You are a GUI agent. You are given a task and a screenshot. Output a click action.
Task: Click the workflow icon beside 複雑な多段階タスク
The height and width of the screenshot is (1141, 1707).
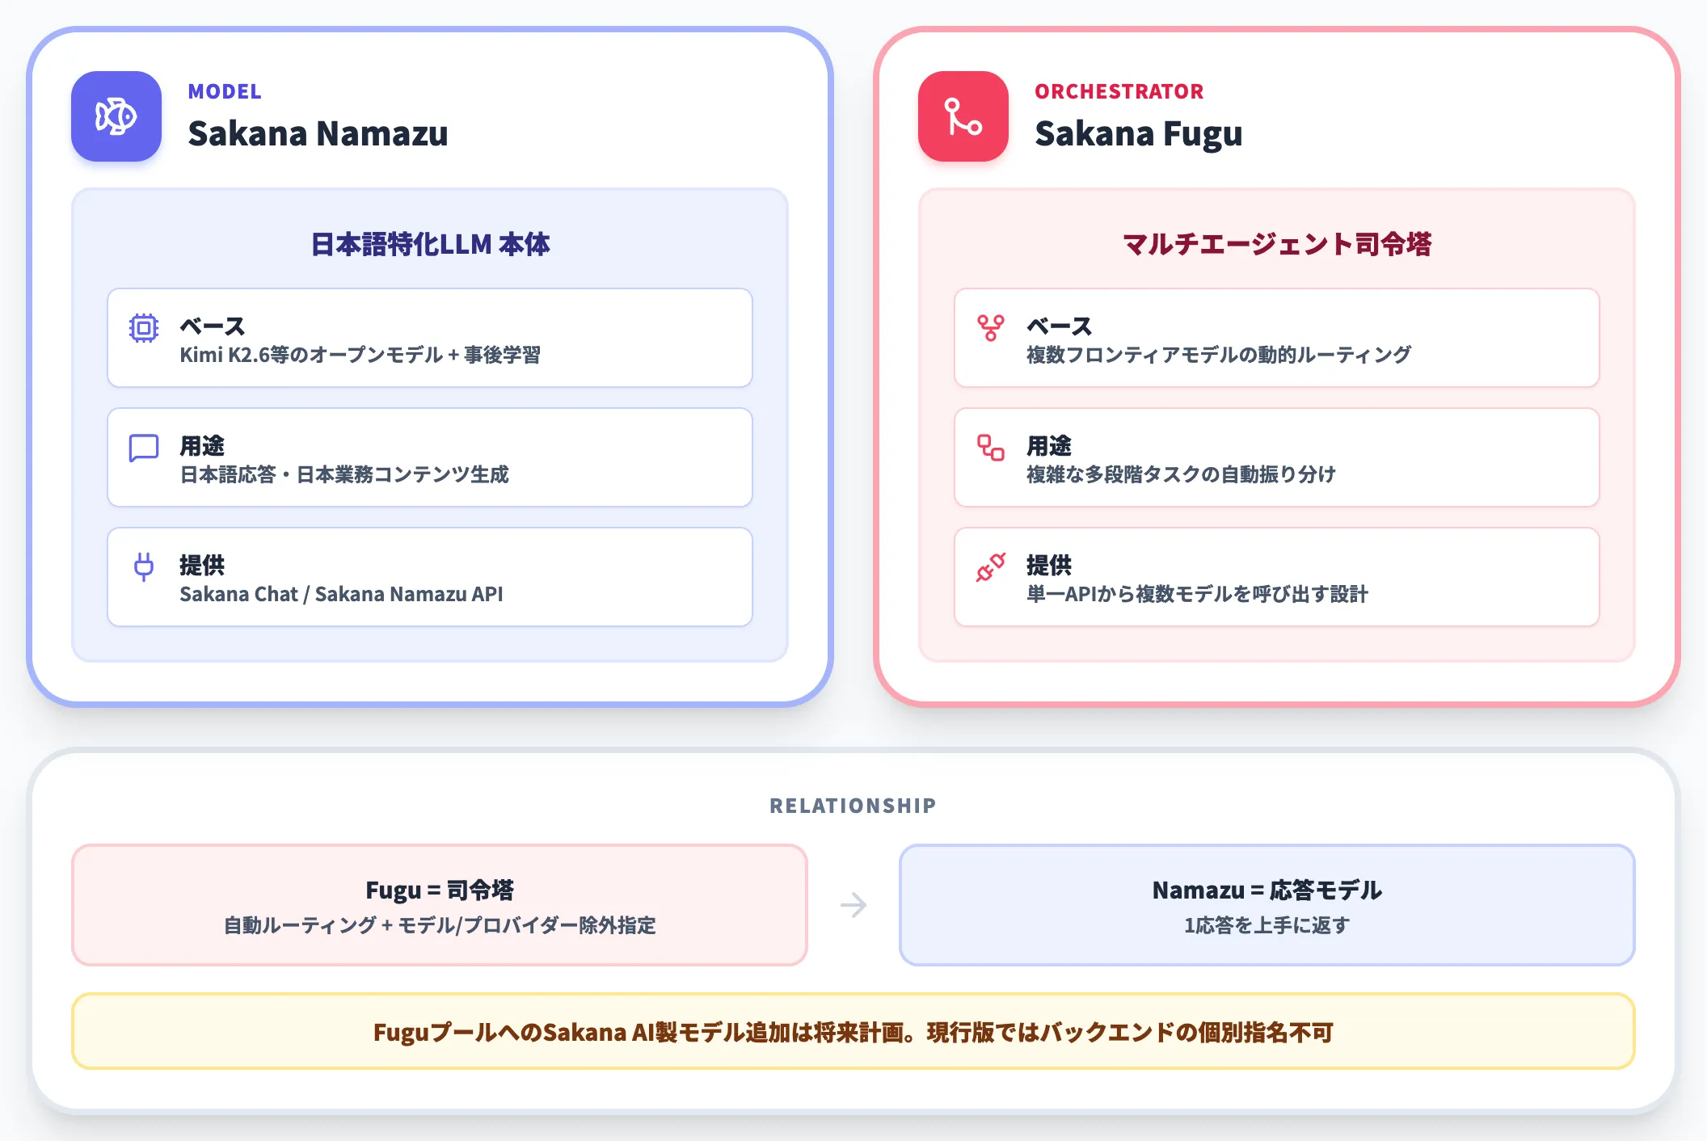[991, 448]
